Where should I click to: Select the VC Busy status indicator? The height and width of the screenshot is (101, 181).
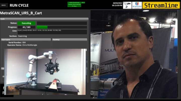[x=74, y=6]
